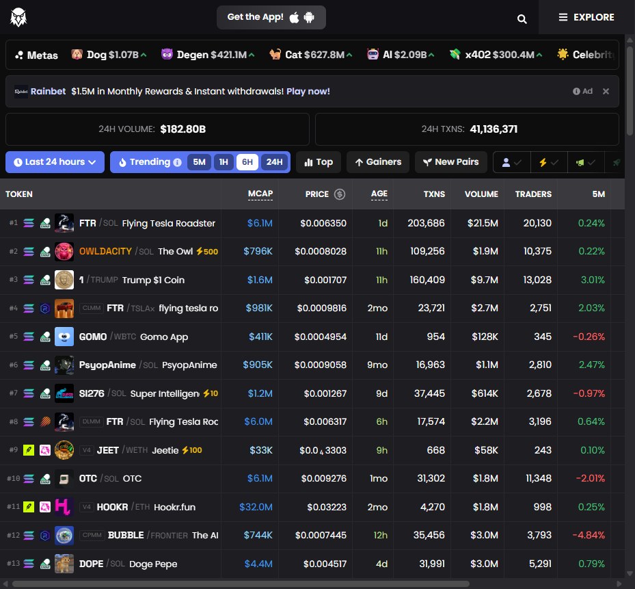Click the 10 boost lightning on SI276
This screenshot has width=635, height=589.
pyautogui.click(x=211, y=393)
